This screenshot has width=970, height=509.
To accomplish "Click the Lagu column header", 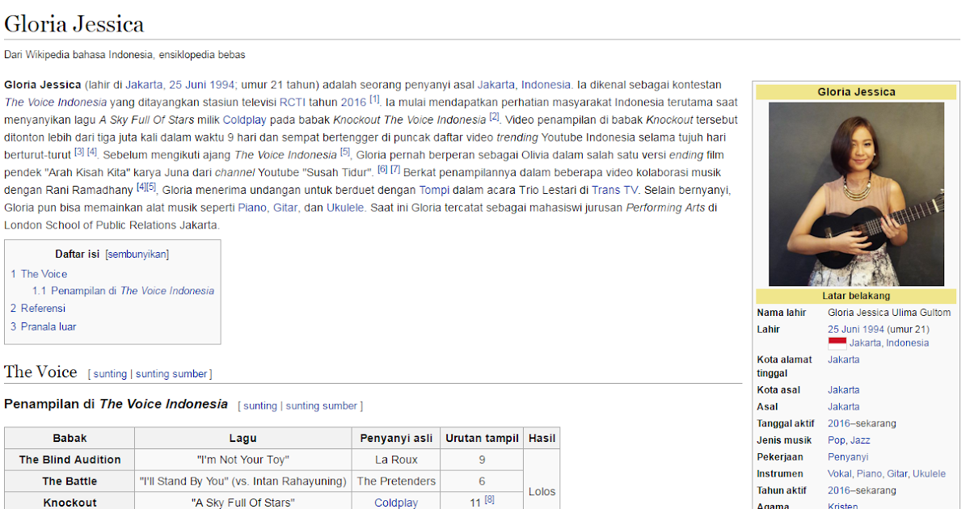I will [242, 439].
